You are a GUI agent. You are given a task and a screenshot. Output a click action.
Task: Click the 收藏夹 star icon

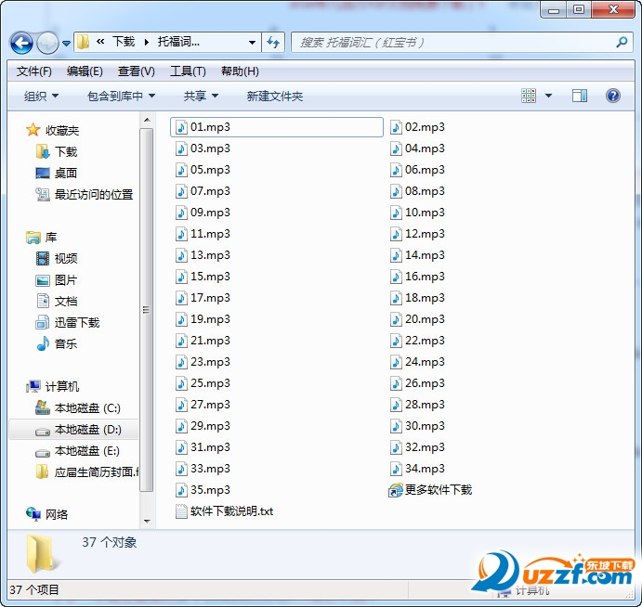click(x=33, y=130)
